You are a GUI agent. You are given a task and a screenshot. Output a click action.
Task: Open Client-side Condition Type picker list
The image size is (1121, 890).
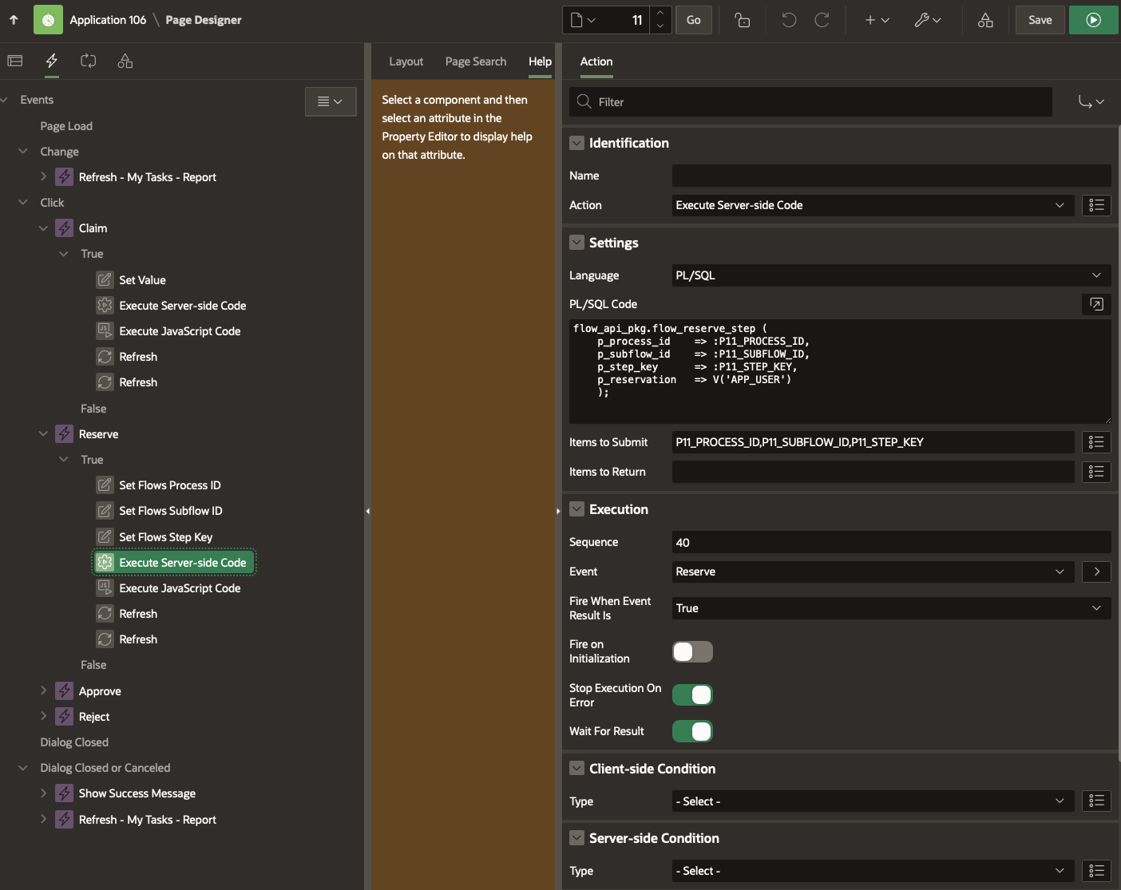[1096, 801]
